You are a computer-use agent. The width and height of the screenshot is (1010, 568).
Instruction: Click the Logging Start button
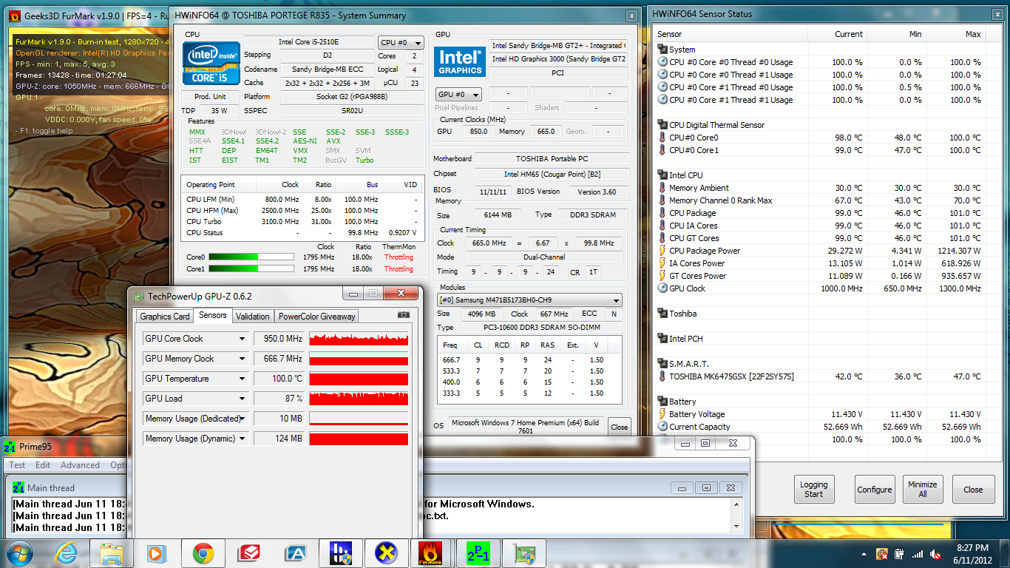tap(813, 490)
